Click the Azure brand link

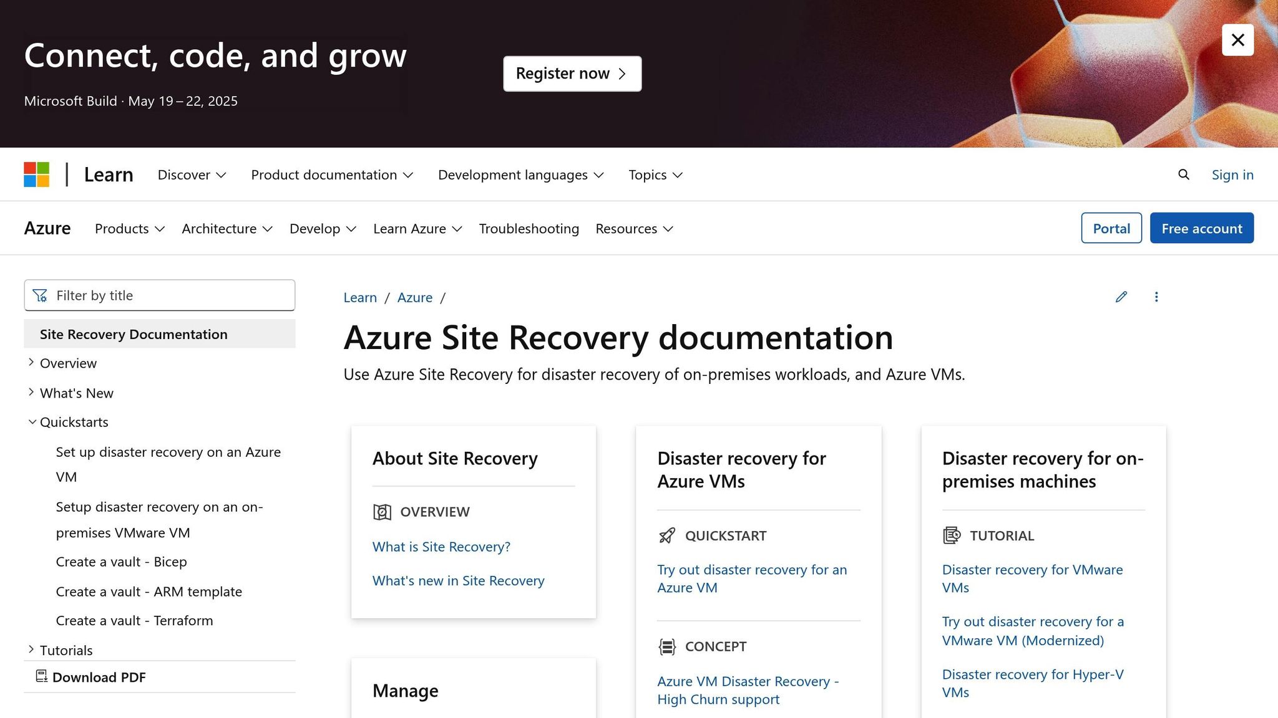pos(47,228)
